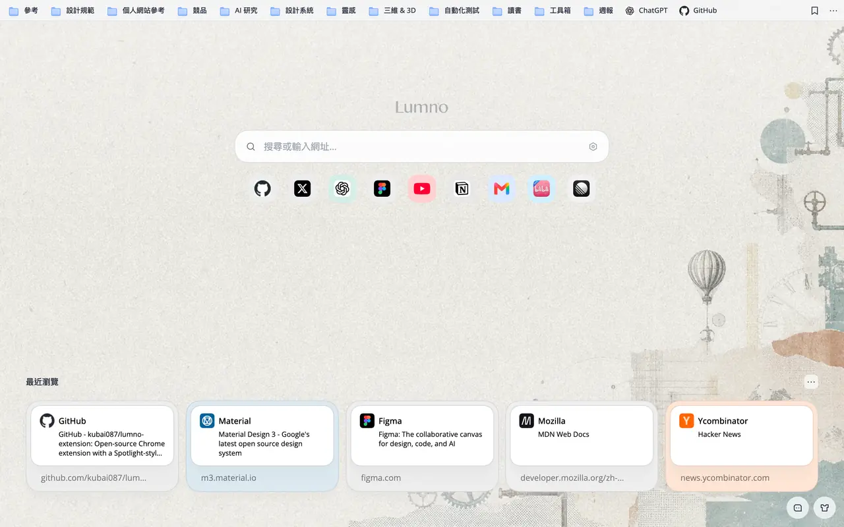Viewport: 844px width, 527px height.
Task: Open the 參考 bookmark folder
Action: [x=23, y=11]
